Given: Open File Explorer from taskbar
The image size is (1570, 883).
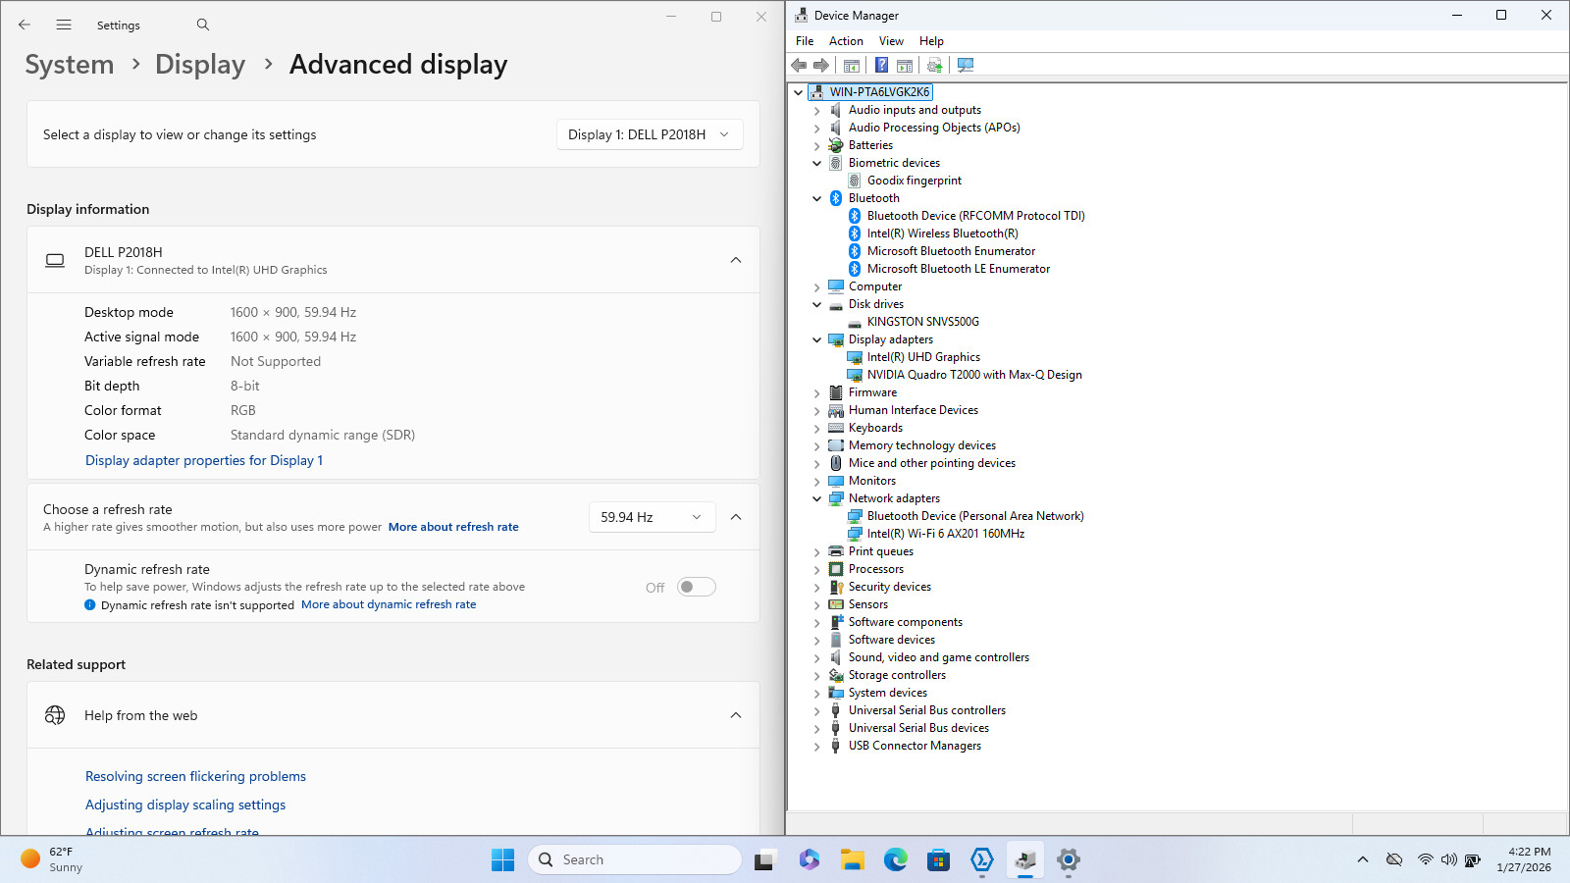Looking at the screenshot, I should [x=853, y=859].
